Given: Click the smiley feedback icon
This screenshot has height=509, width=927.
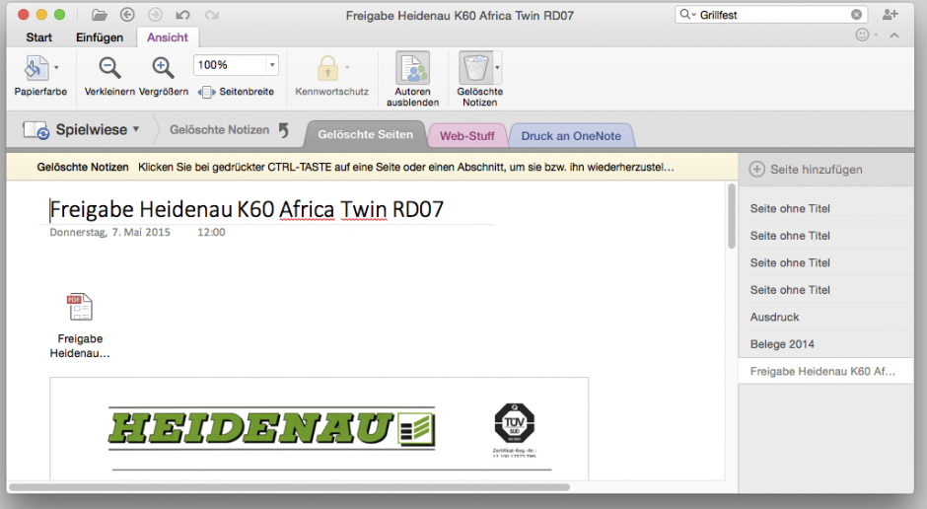Looking at the screenshot, I should coord(863,35).
